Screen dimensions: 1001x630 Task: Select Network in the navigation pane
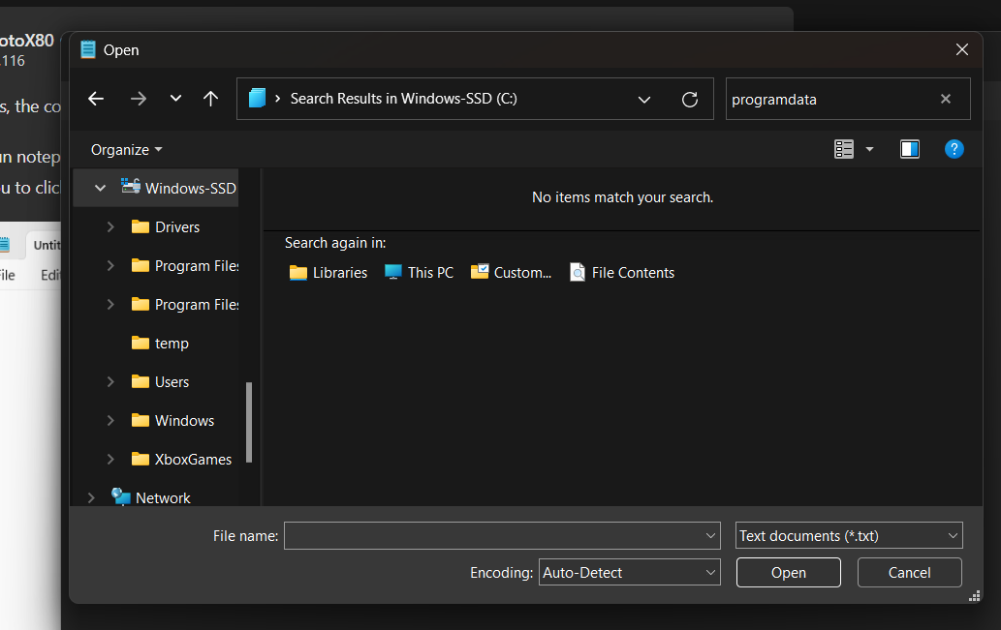click(150, 497)
